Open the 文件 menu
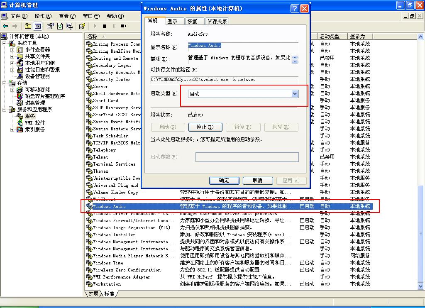 coord(19,16)
